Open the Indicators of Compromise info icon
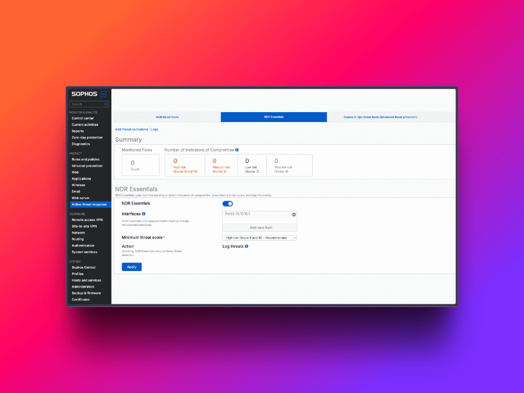 coord(237,150)
